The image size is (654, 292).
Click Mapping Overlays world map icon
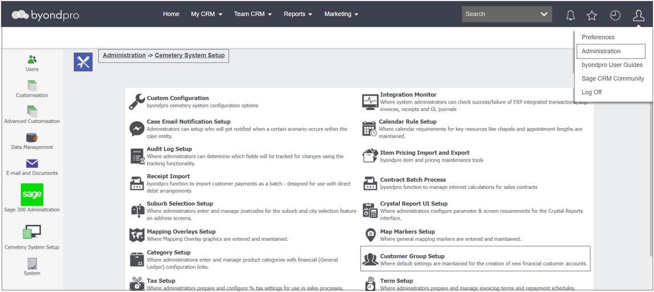(137, 235)
